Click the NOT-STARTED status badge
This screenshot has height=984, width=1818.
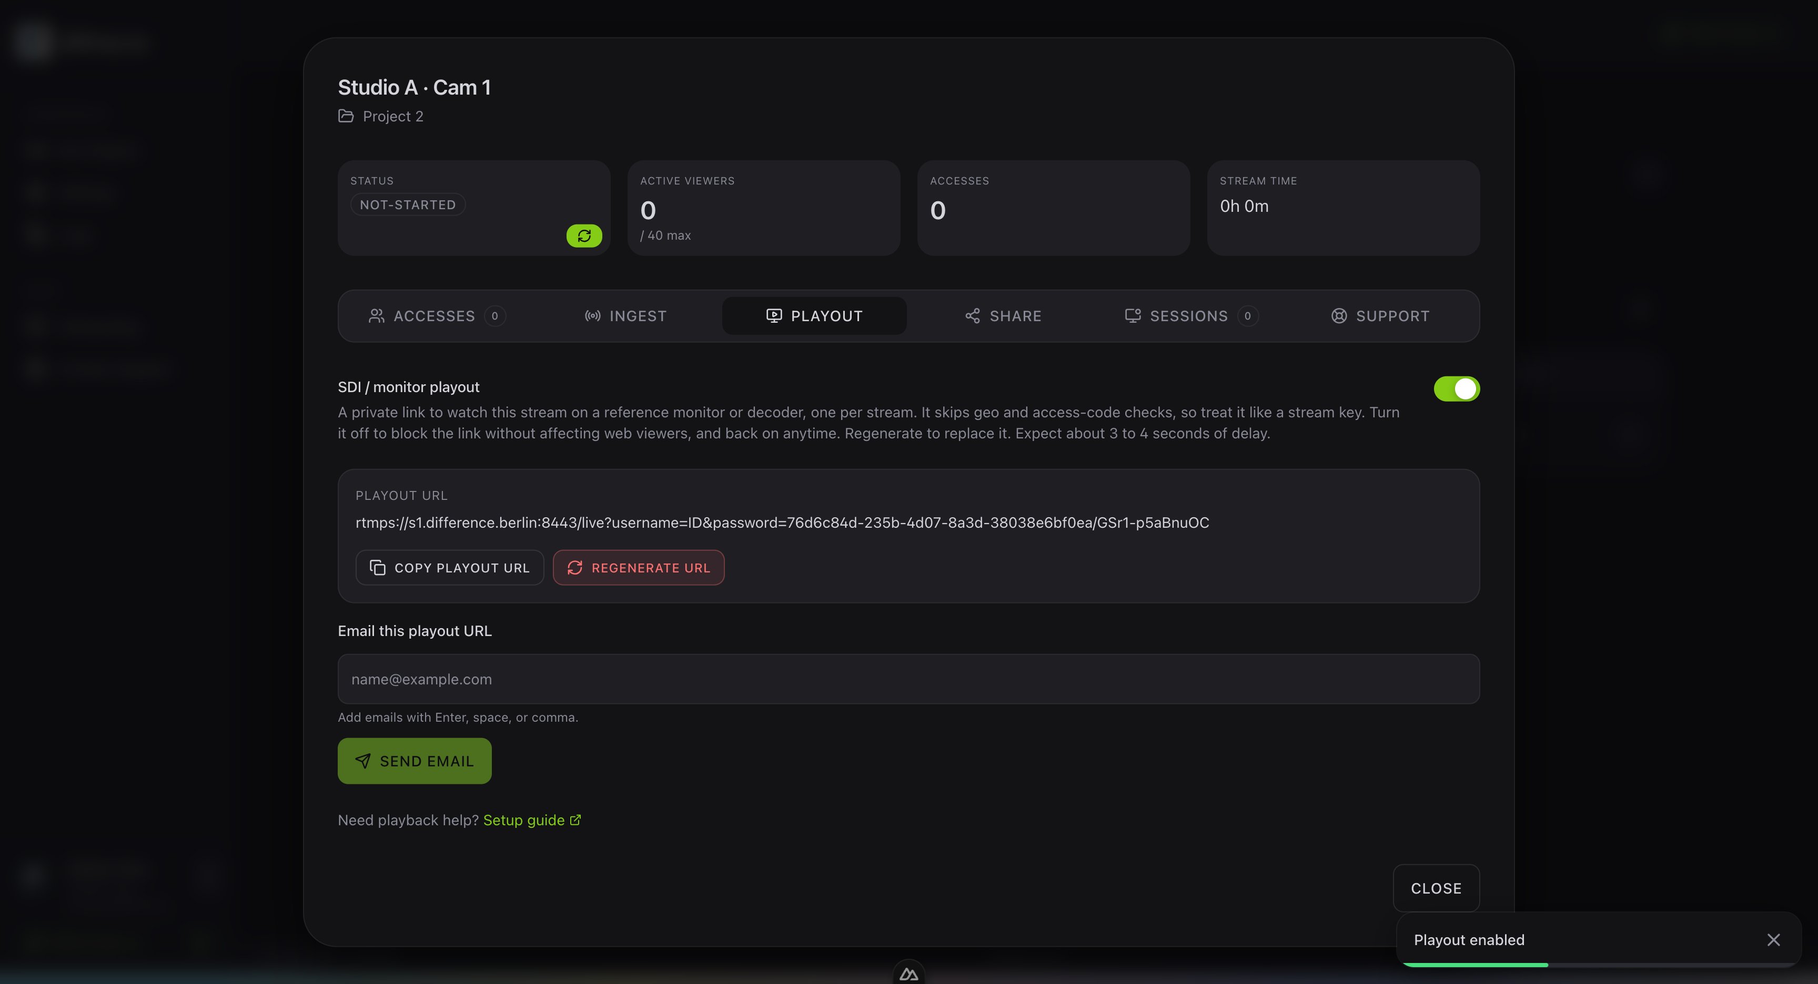[408, 204]
